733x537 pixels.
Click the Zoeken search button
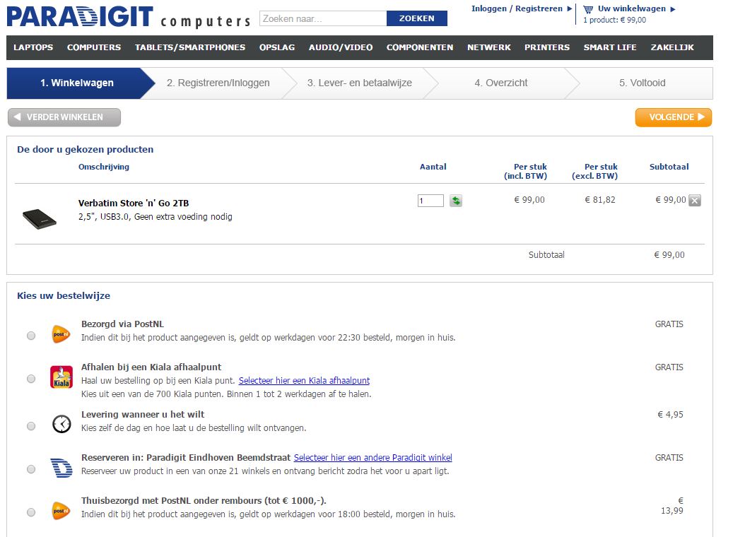(416, 18)
